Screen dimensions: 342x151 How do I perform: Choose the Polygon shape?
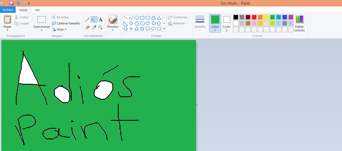pyautogui.click(x=153, y=18)
